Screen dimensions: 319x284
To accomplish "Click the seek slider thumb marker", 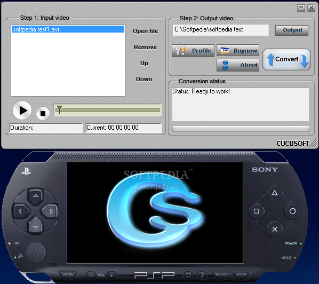I will point(59,109).
